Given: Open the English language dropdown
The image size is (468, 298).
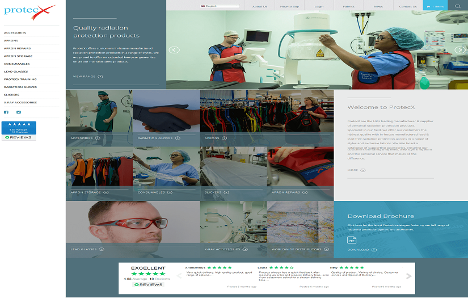Looking at the screenshot, I should pyautogui.click(x=220, y=6).
